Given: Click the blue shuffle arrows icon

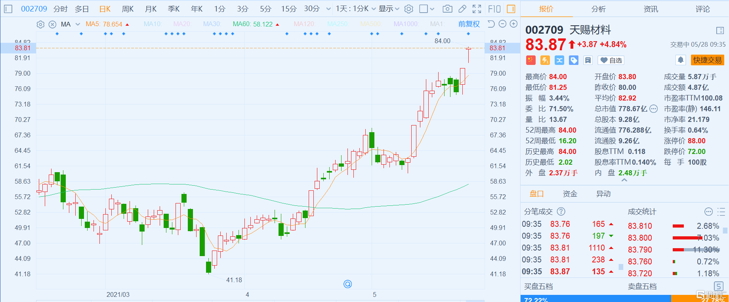Looking at the screenshot, I should (x=559, y=60).
